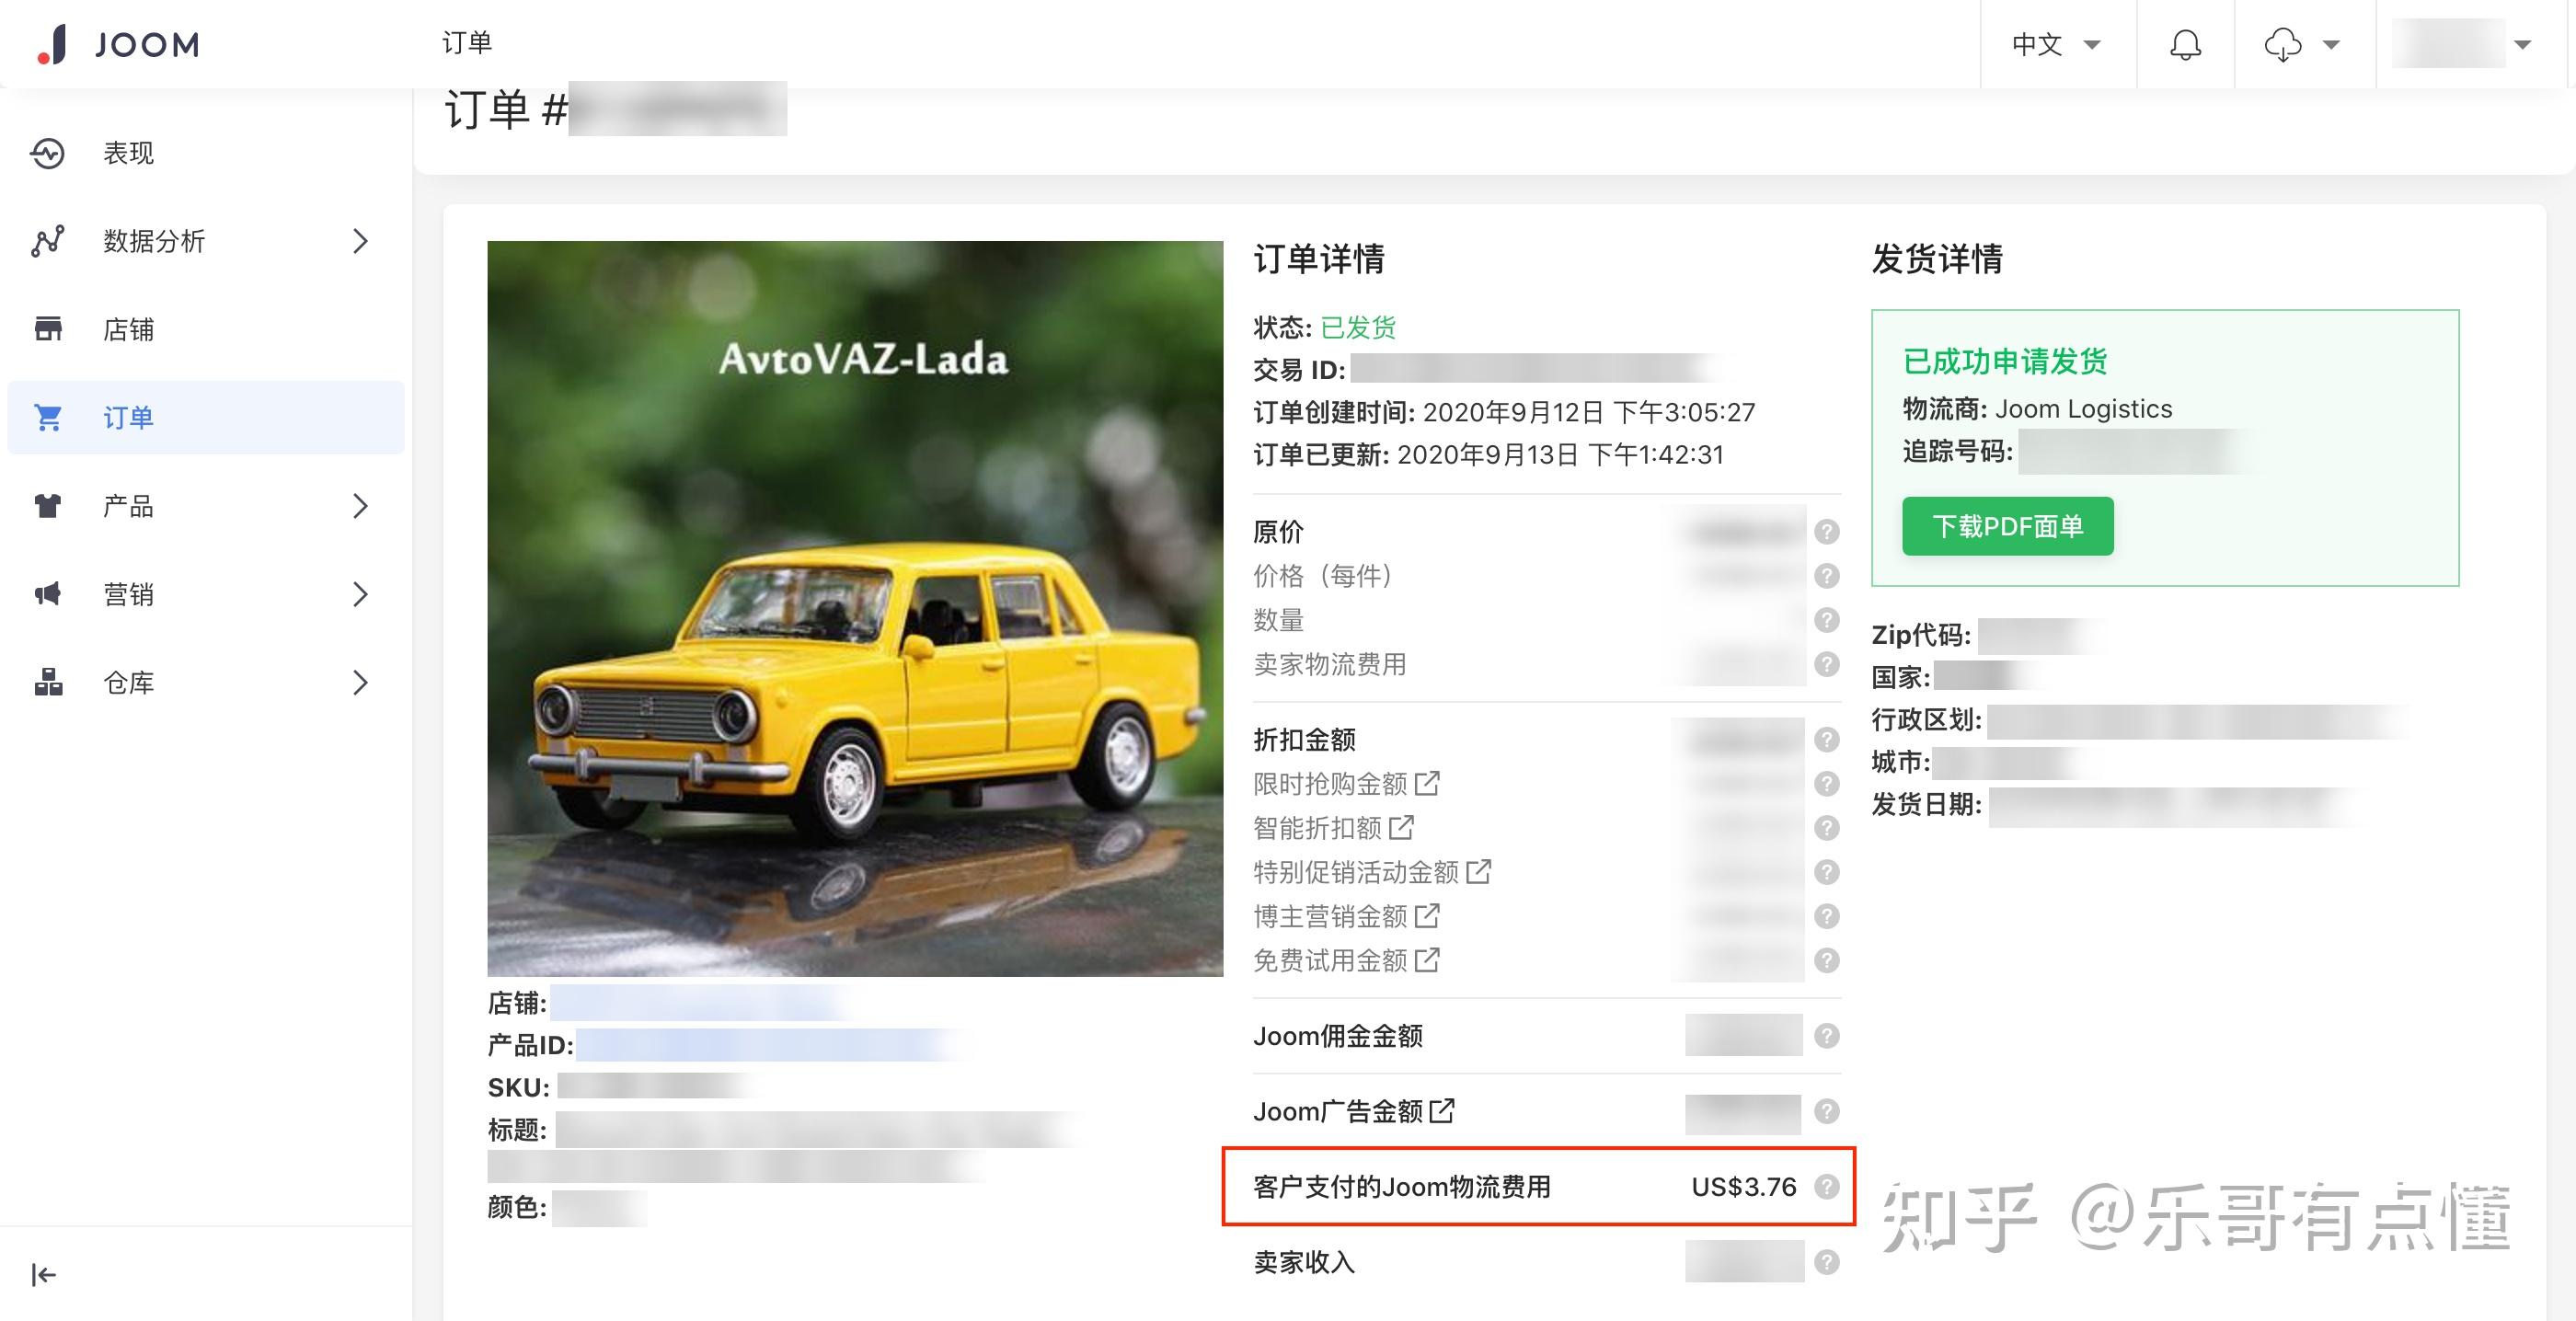Switch to 营销 in the sidebar menu
Viewport: 2576px width, 1321px height.
point(128,594)
